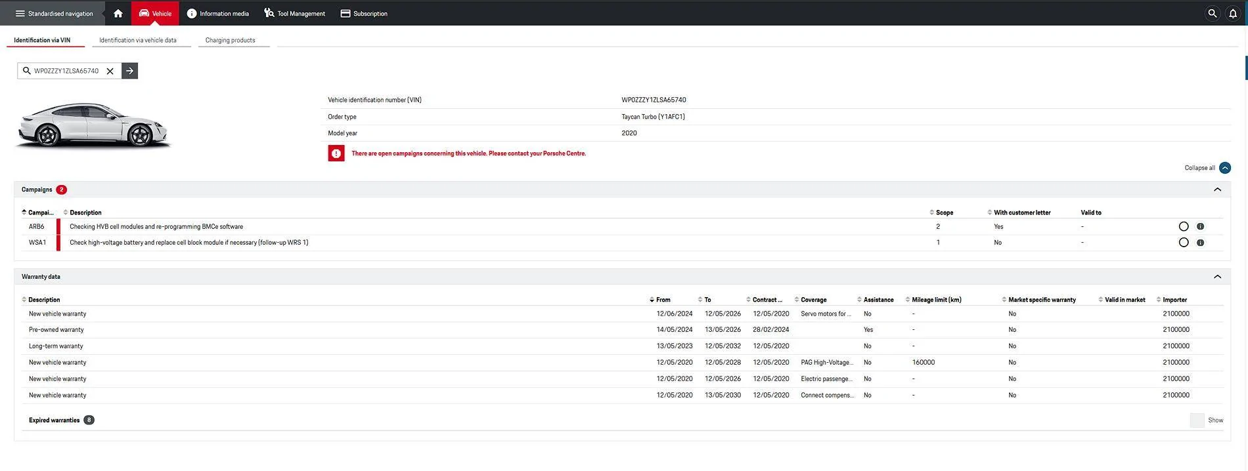Screen dimensions: 1248x471
Task: Sort warranties by Assistance
Action: pyautogui.click(x=875, y=300)
